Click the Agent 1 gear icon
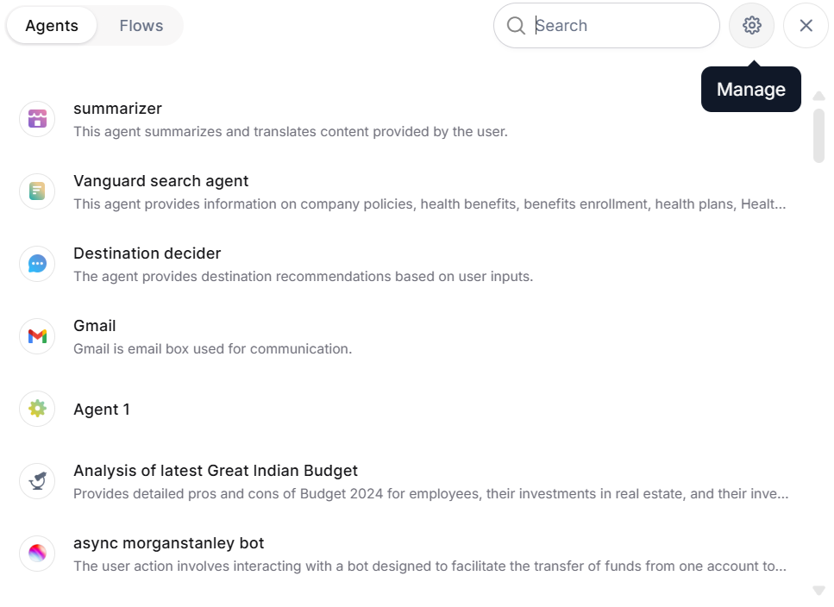 click(x=37, y=409)
